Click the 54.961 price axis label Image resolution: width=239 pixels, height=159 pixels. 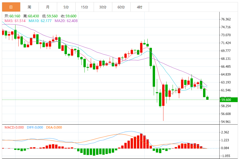click(x=226, y=122)
